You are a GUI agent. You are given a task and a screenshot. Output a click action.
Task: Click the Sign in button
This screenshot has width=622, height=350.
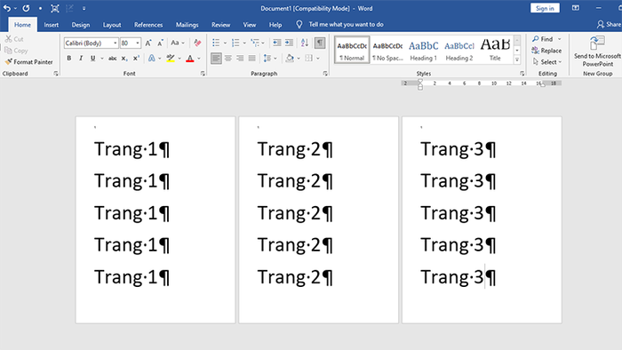coord(545,8)
